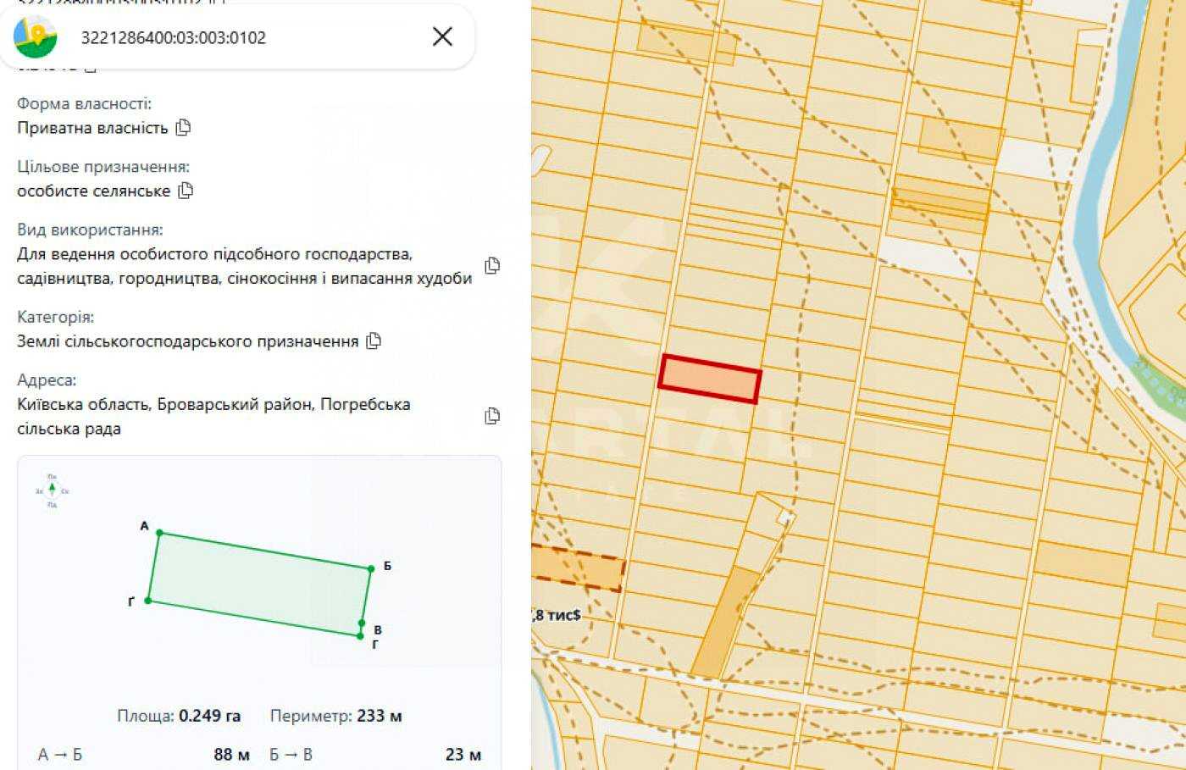
Task: Click the map pin logo icon
Action: pos(35,36)
